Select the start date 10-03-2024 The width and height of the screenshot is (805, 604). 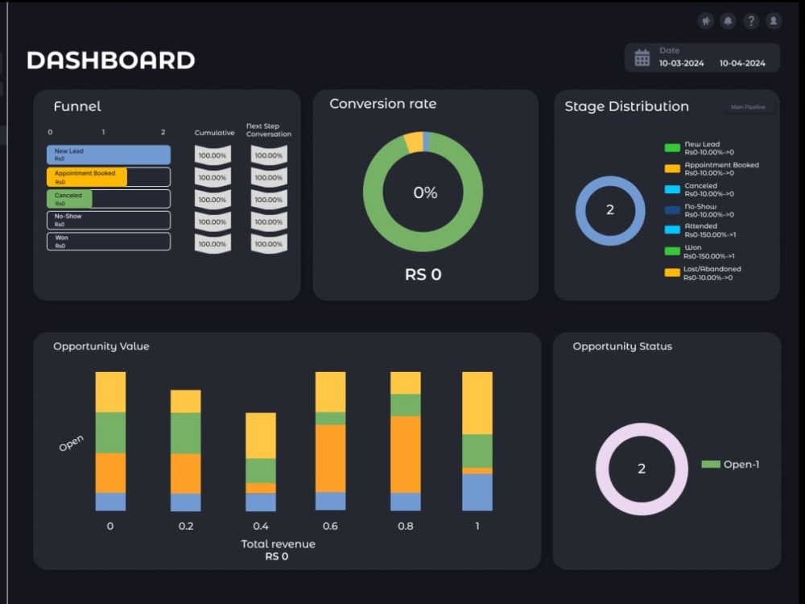(x=681, y=63)
